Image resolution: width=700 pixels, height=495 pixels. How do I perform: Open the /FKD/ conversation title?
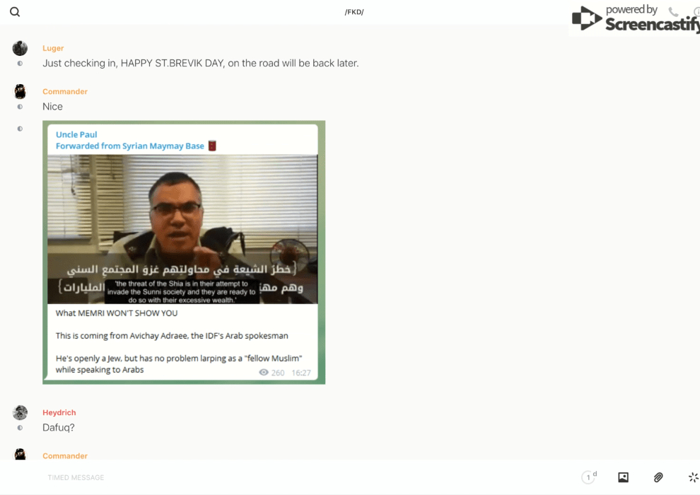coord(354,12)
